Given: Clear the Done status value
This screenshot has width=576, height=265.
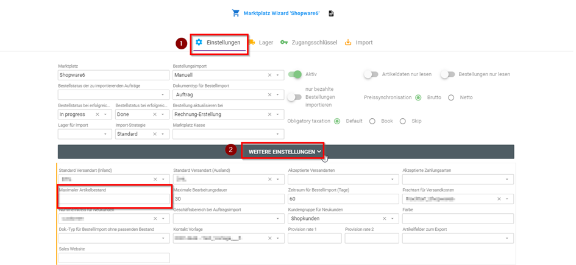Looking at the screenshot, I should 155,115.
